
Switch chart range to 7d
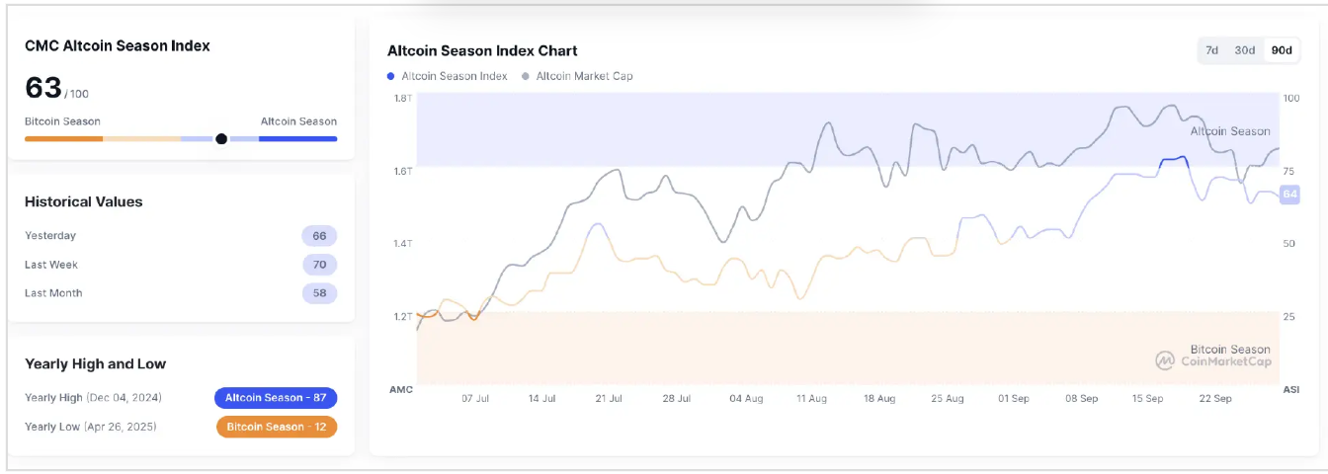pyautogui.click(x=1211, y=50)
